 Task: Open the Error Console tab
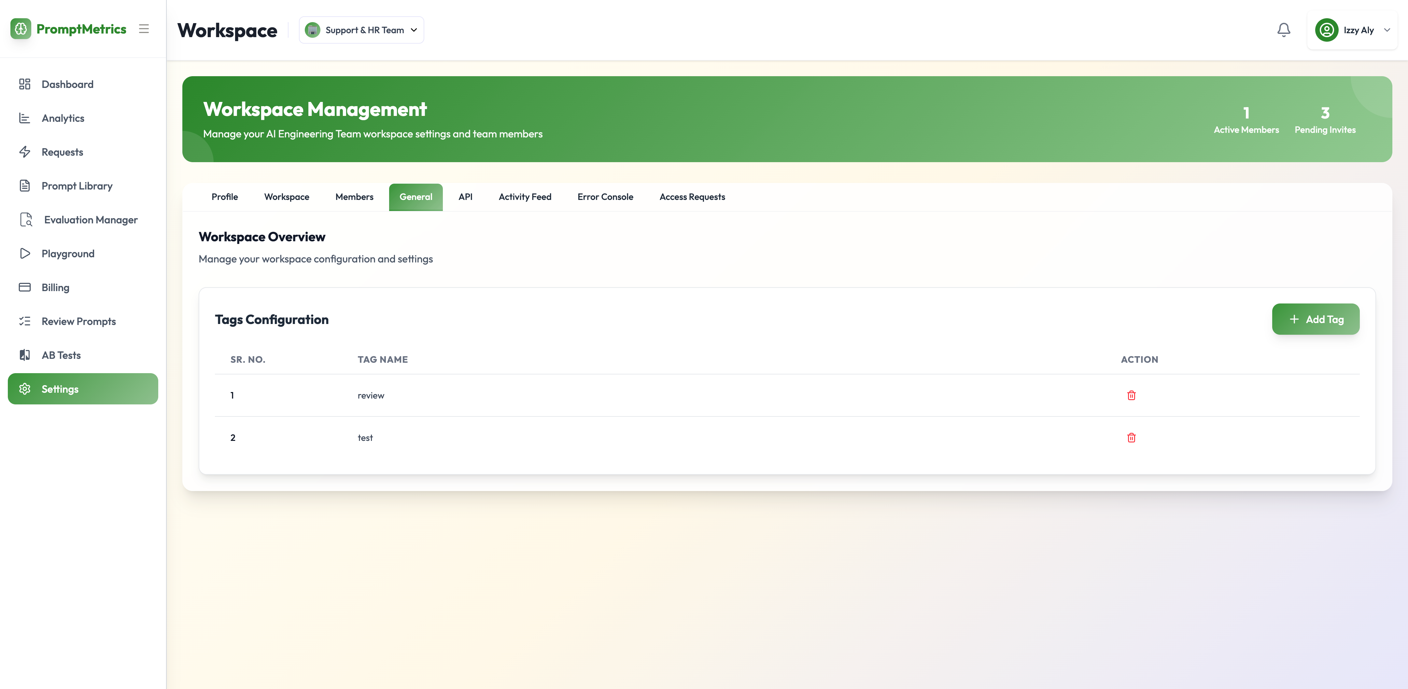tap(605, 197)
